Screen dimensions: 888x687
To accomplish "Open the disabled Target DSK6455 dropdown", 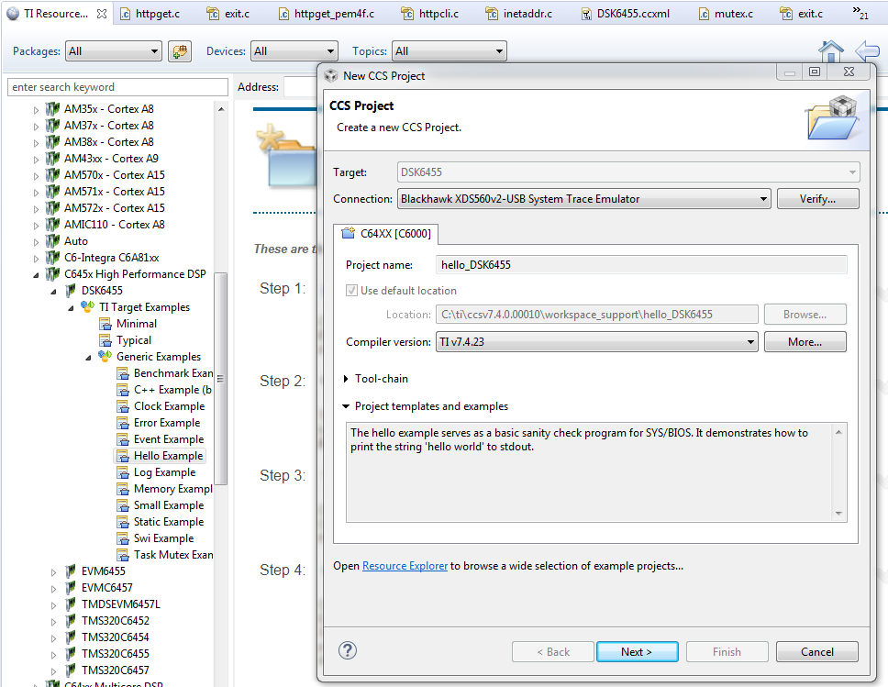I will coord(628,172).
